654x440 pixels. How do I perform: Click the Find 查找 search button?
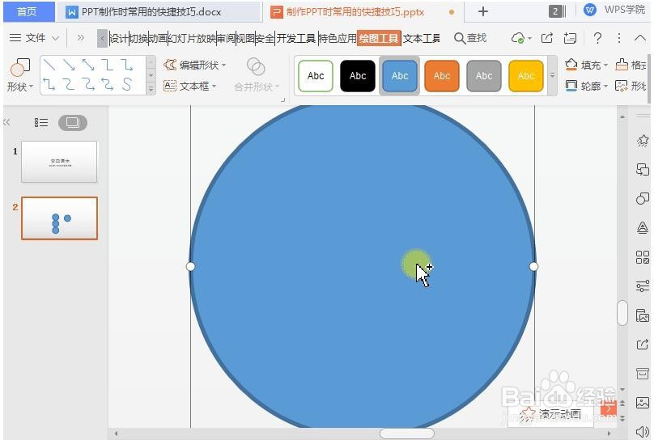click(x=470, y=38)
